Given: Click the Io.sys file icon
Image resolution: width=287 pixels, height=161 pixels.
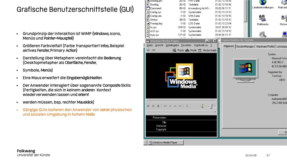Looking at the screenshot, I should coord(148,27).
